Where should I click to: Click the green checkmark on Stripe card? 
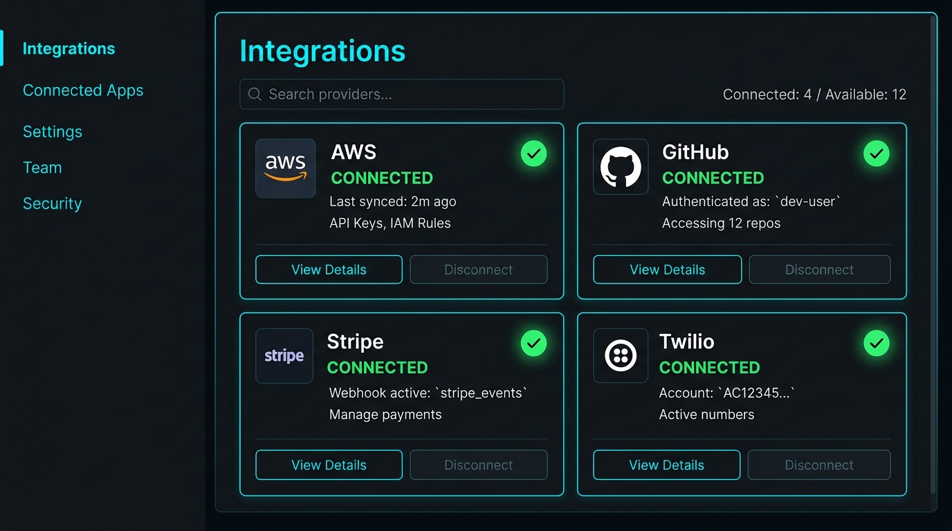[534, 343]
